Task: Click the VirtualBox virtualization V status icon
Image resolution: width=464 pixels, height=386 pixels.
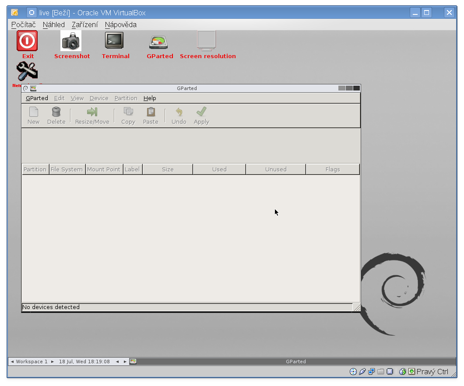Action: [390, 372]
